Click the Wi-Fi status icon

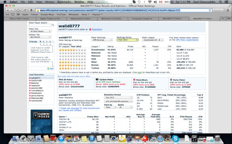(150, 2)
